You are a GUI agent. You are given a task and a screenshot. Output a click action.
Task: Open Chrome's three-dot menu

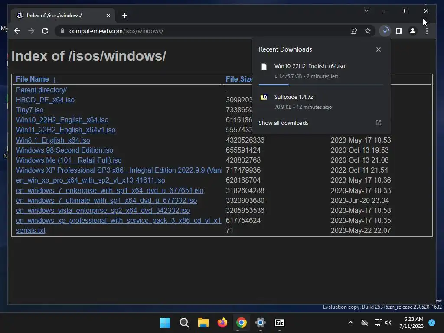point(427,31)
